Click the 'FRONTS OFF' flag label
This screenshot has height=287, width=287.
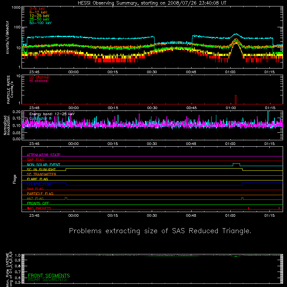38,203
